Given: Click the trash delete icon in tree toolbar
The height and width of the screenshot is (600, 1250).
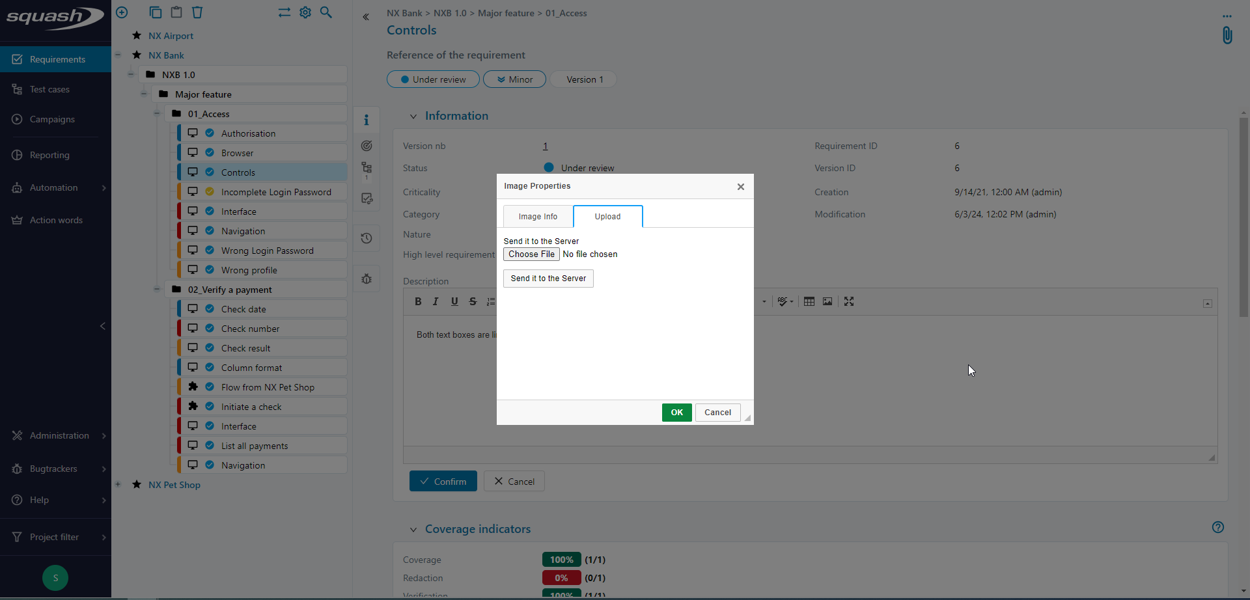Looking at the screenshot, I should click(197, 12).
